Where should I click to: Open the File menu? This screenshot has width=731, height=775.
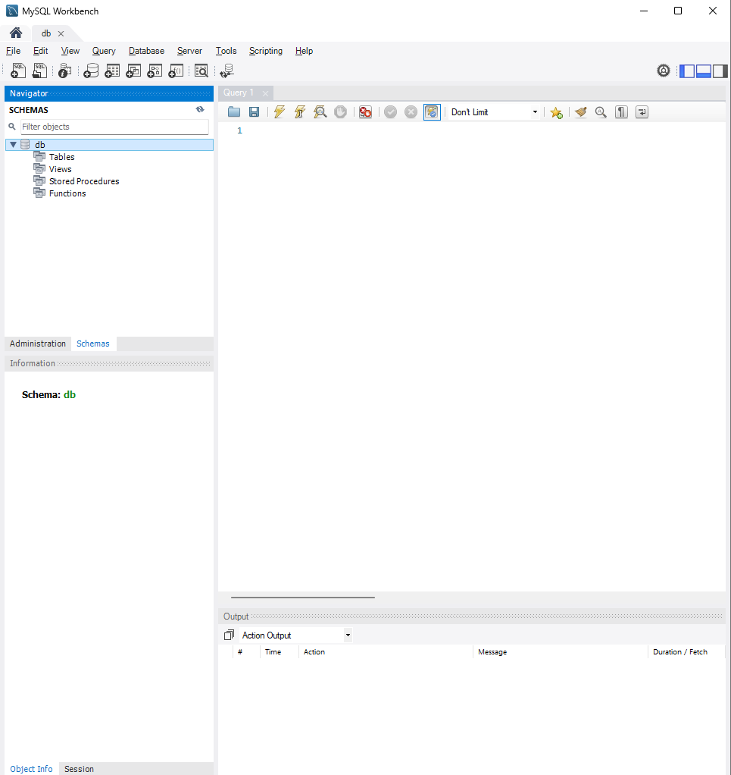[x=14, y=51]
